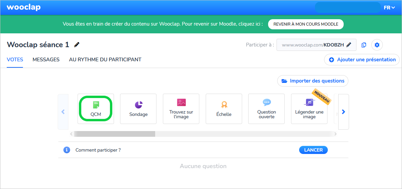Copy the participation link

(364, 45)
